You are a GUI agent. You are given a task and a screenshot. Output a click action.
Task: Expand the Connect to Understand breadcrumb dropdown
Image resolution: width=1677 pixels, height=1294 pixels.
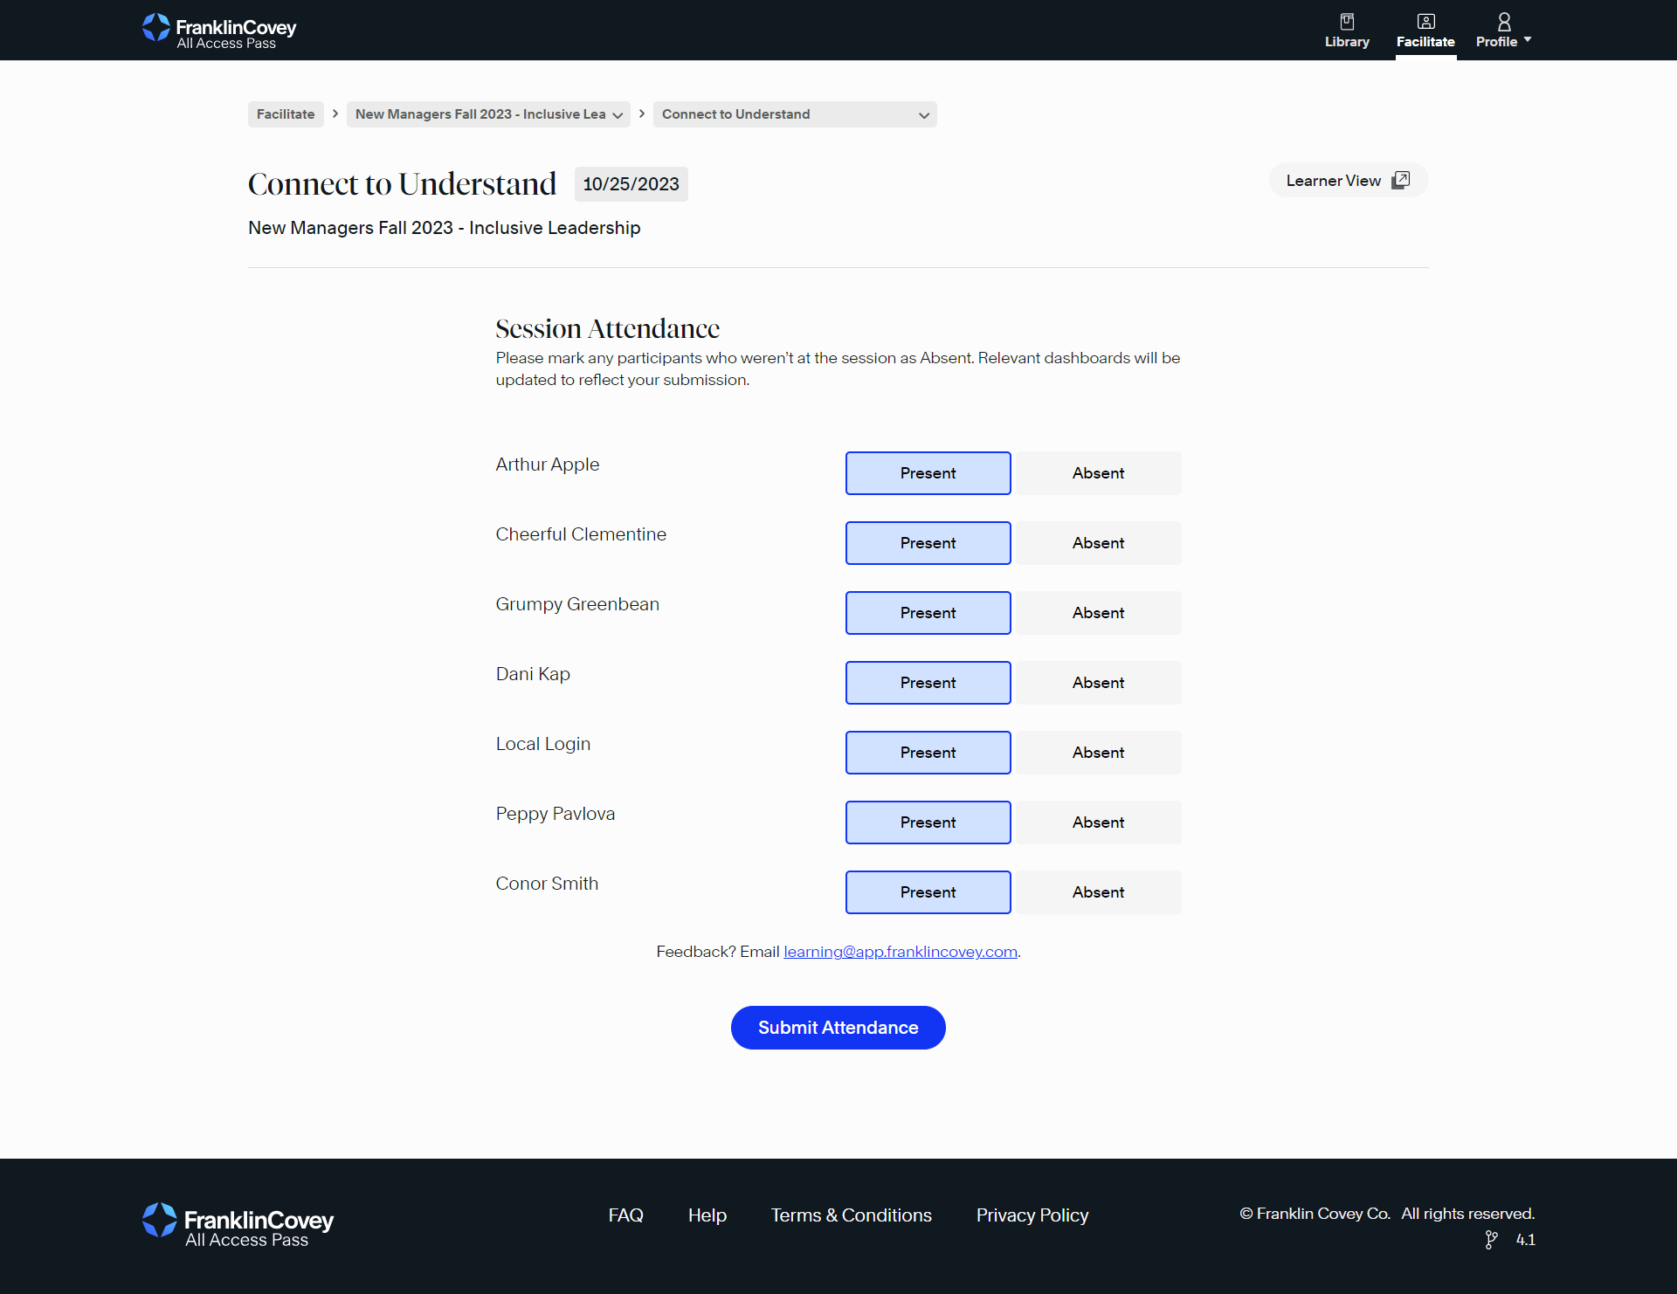(923, 114)
